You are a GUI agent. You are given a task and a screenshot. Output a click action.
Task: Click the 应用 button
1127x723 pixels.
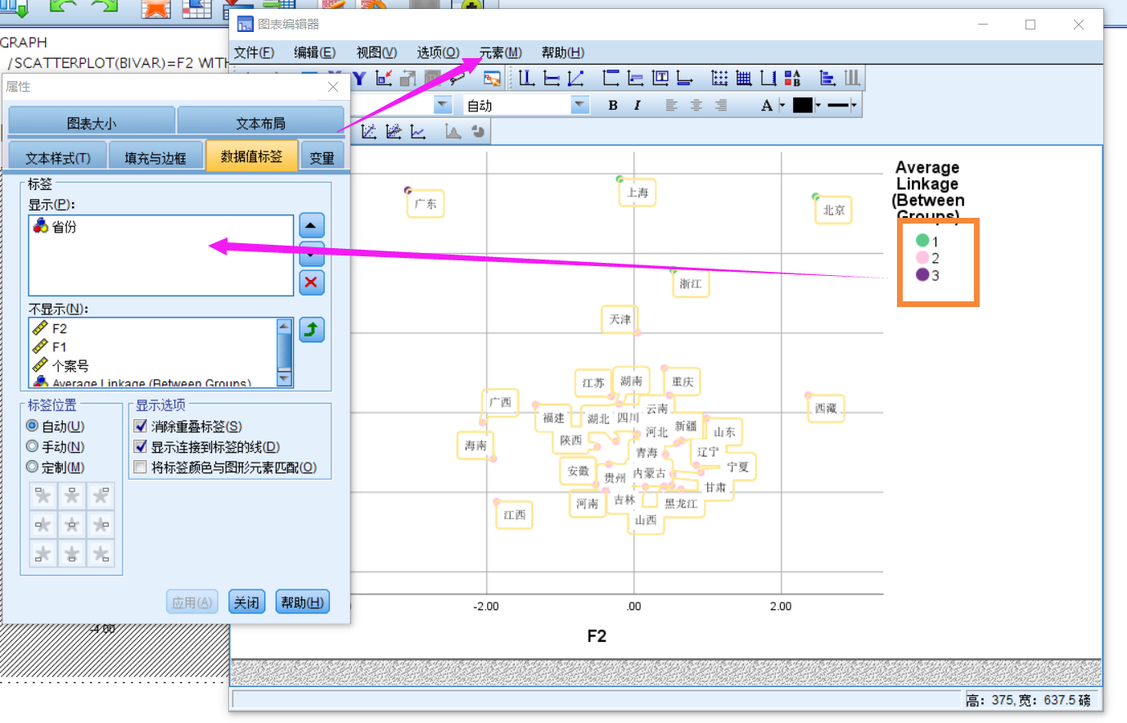click(192, 603)
